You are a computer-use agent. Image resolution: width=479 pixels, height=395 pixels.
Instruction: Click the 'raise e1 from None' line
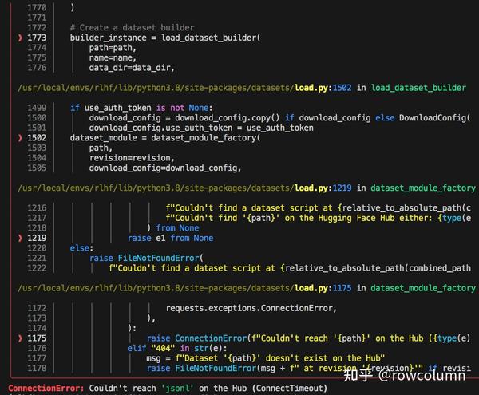[x=171, y=238]
